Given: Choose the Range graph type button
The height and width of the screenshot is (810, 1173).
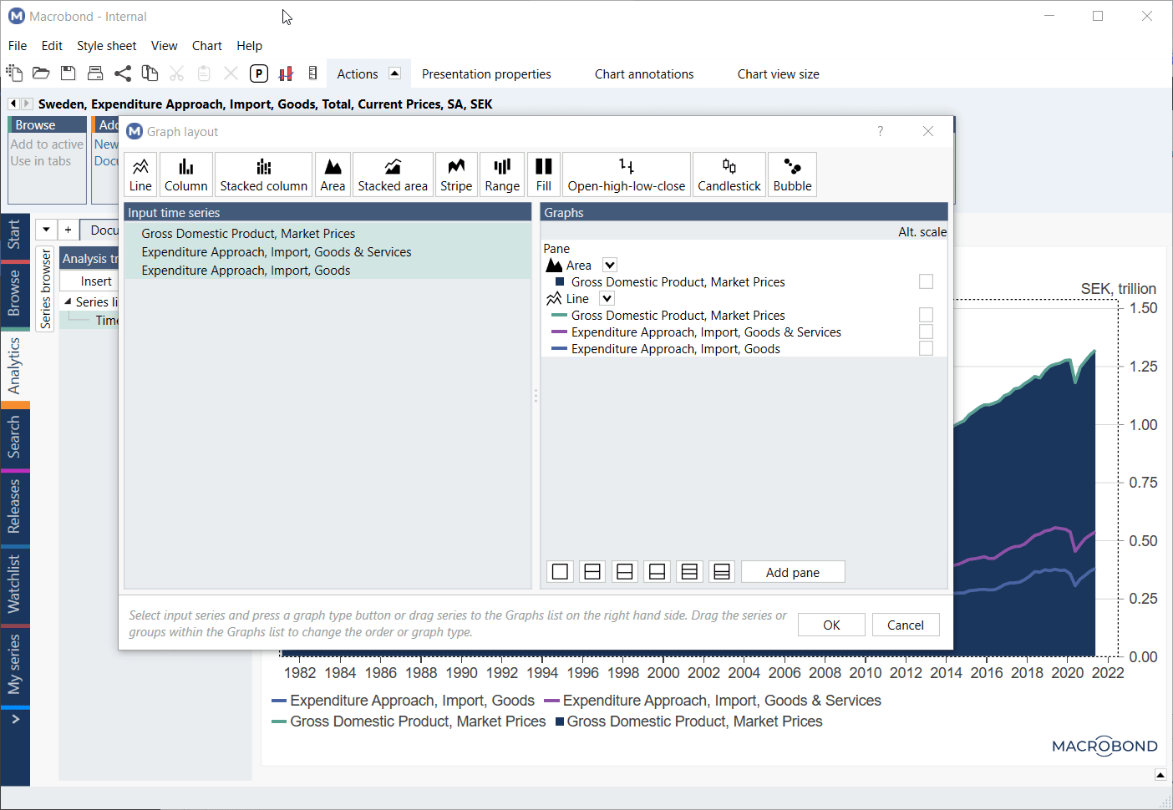Looking at the screenshot, I should (x=502, y=175).
